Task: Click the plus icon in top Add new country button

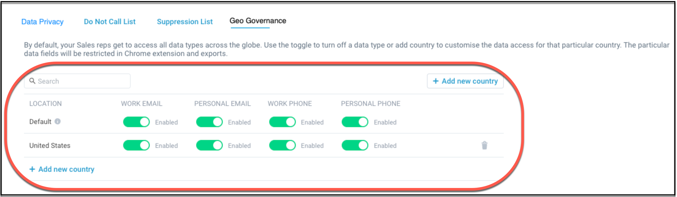Action: [x=436, y=81]
